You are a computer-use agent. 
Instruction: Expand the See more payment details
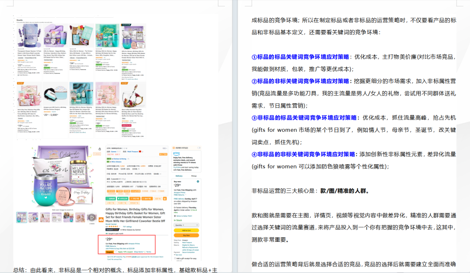click(x=179, y=255)
